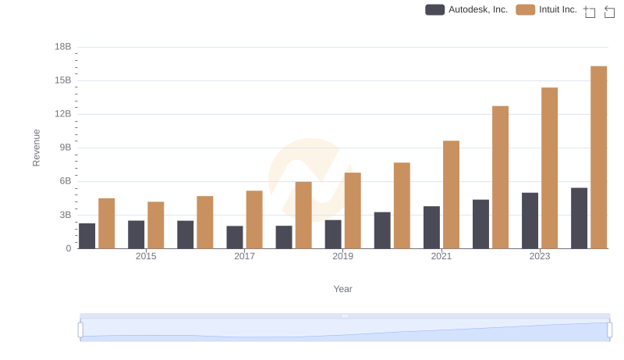624x360 pixels.
Task: Click the 2019 x-axis label
Action: coord(342,256)
